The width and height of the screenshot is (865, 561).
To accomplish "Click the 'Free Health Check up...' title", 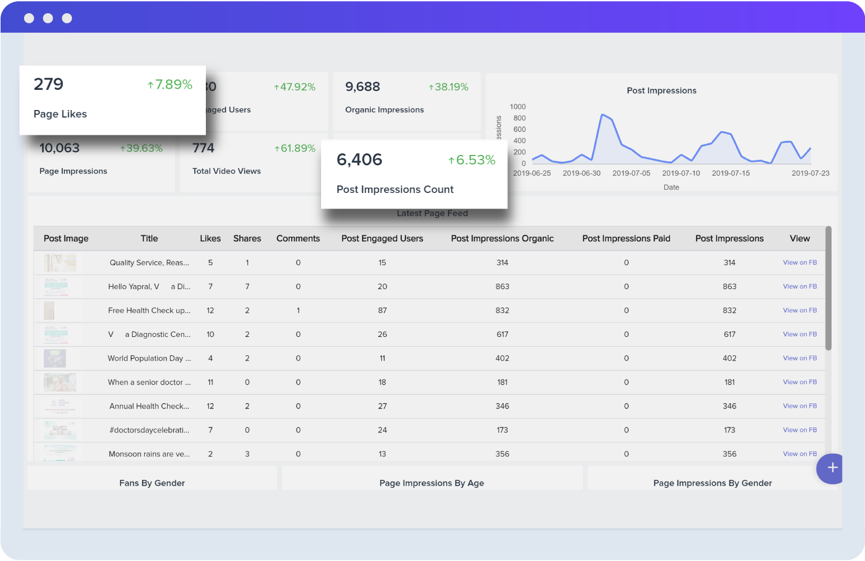I will pyautogui.click(x=149, y=310).
